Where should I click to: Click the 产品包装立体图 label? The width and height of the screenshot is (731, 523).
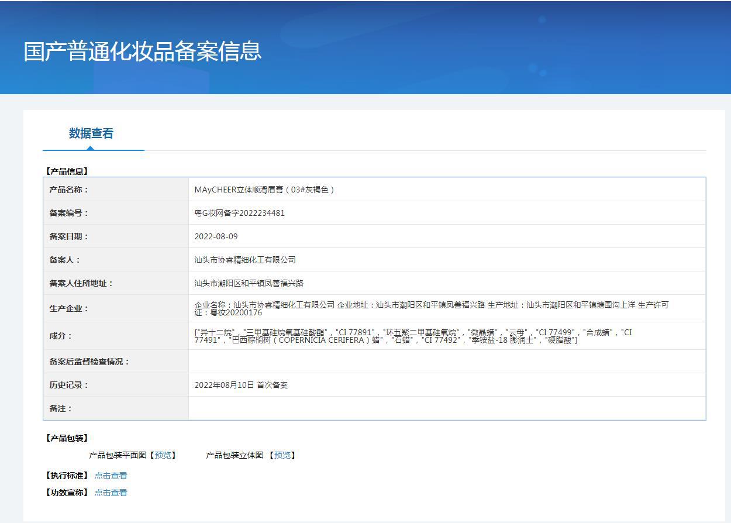tap(235, 455)
